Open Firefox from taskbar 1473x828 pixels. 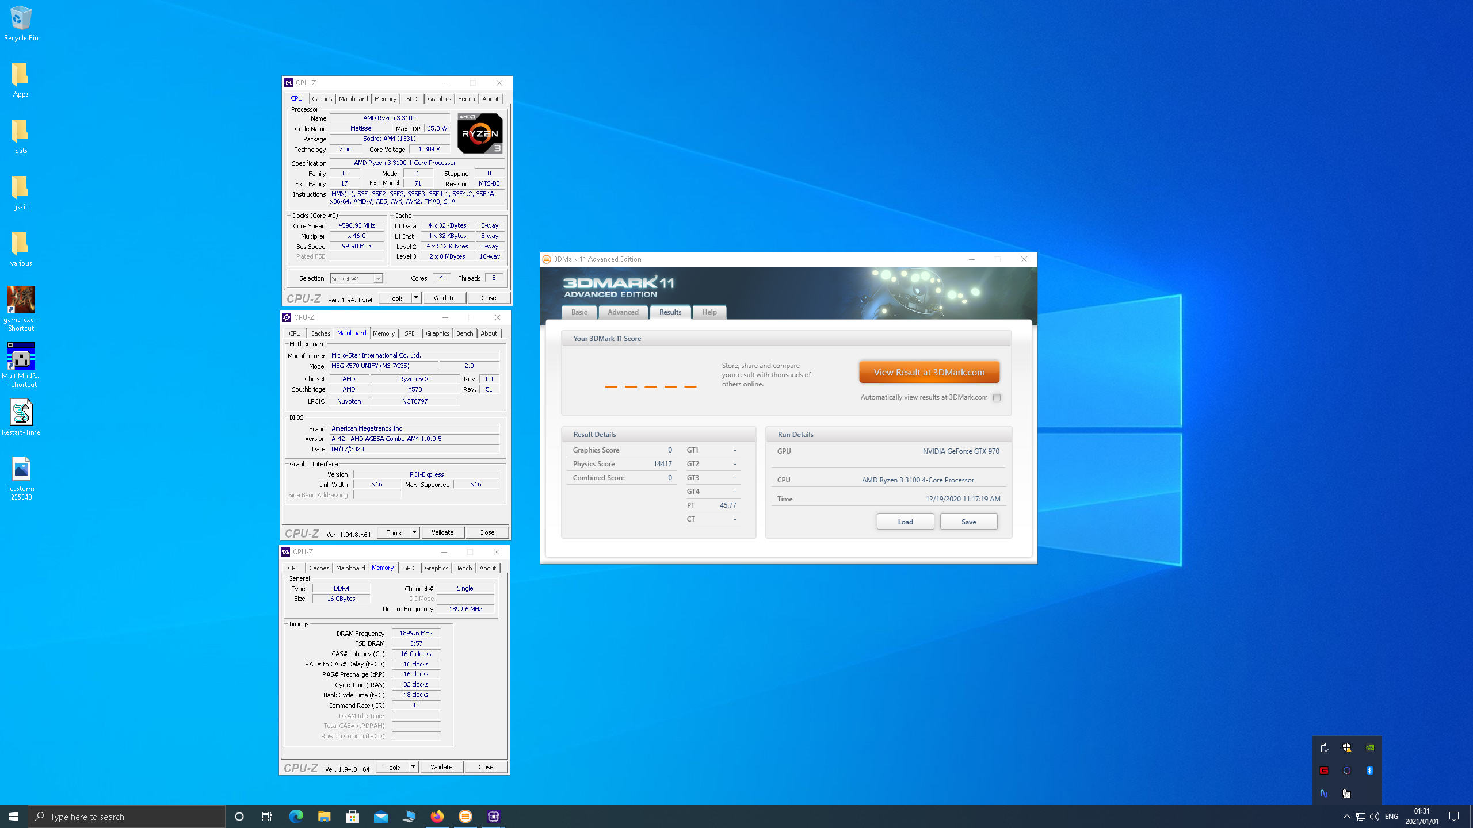(x=437, y=816)
